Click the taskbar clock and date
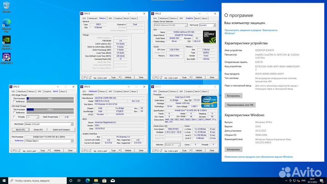Viewport: 327px width, 184px height. tap(312, 181)
